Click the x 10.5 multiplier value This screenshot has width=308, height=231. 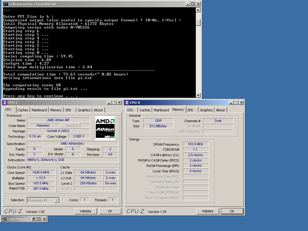pyautogui.click(x=41, y=178)
